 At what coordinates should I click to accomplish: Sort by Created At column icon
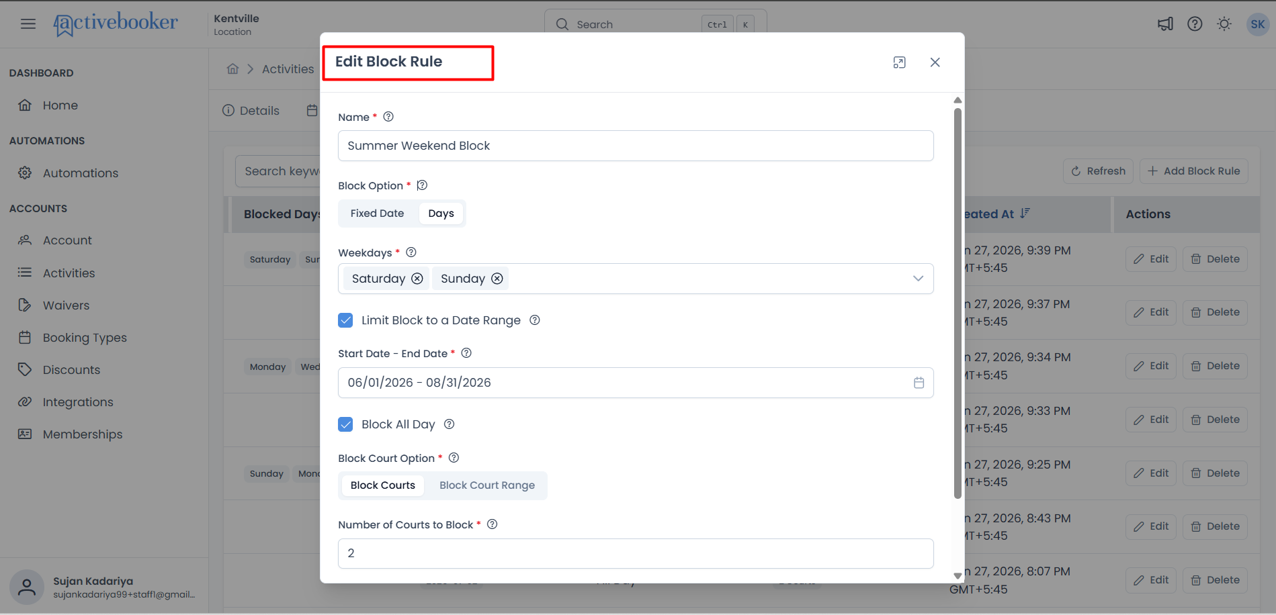pyautogui.click(x=1025, y=214)
